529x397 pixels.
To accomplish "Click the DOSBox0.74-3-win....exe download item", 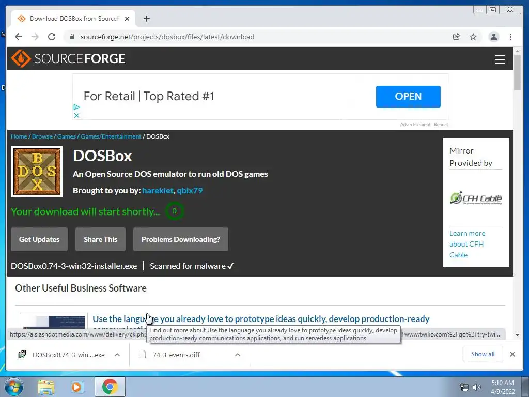I will 69,355.
